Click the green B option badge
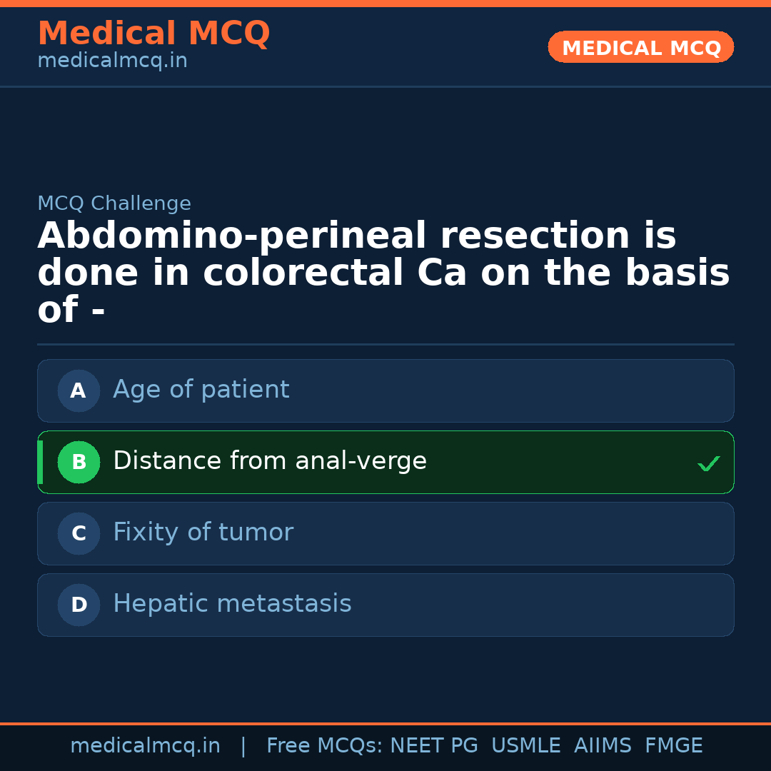Viewport: 771px width, 771px height. coord(79,462)
